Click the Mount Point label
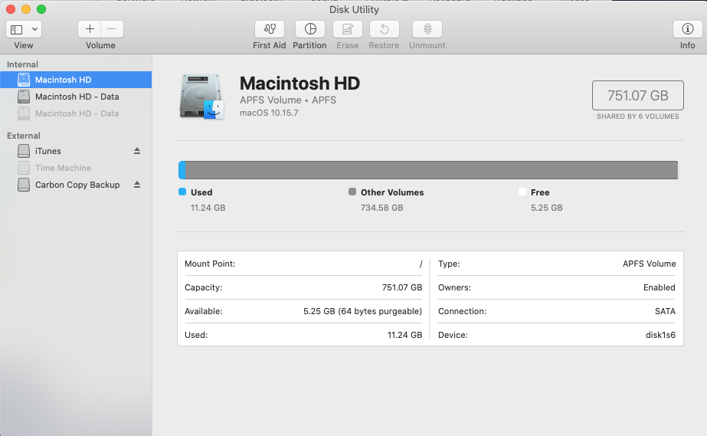The image size is (707, 436). [x=210, y=264]
